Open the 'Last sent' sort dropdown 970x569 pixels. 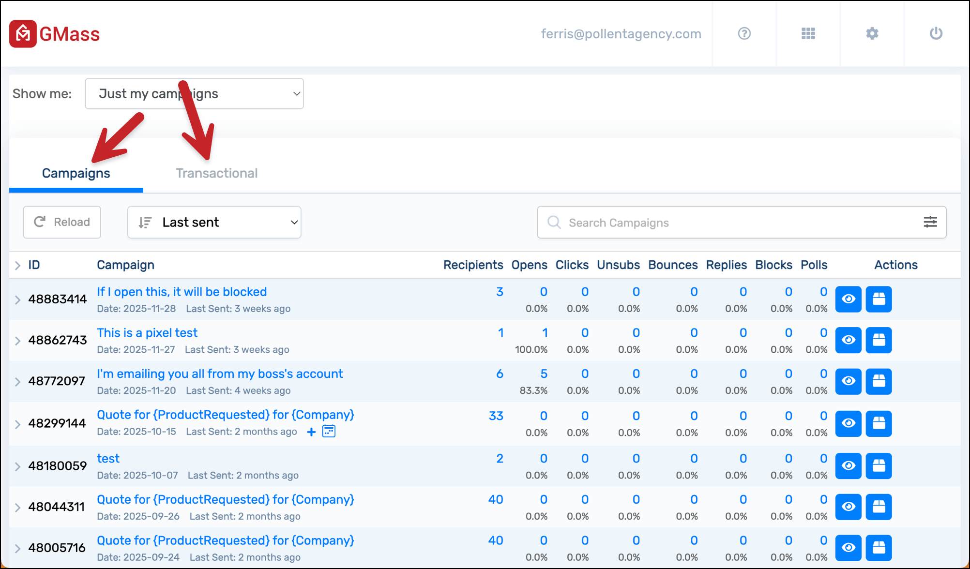214,222
